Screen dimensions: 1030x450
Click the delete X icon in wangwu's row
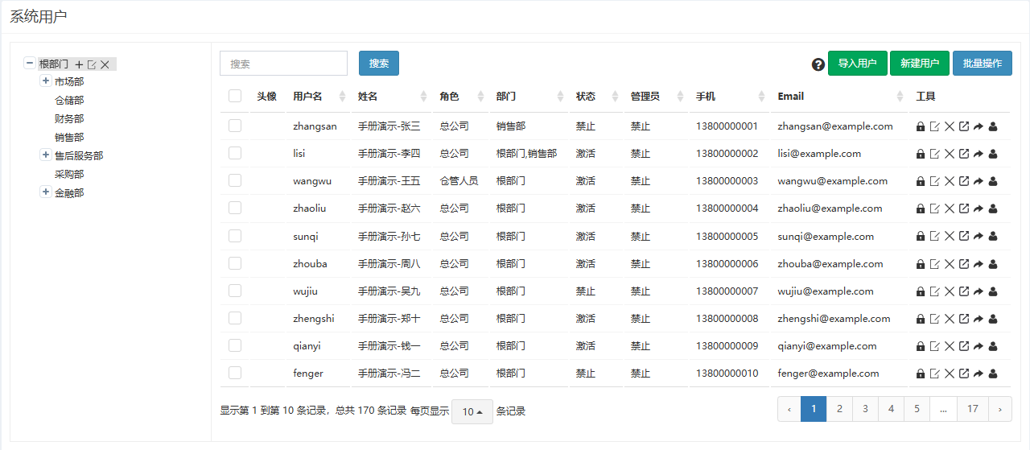tap(949, 181)
